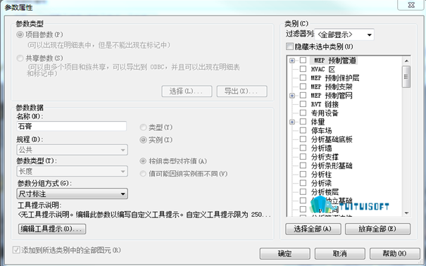
Task: Check the 体量 category box
Action: point(303,122)
